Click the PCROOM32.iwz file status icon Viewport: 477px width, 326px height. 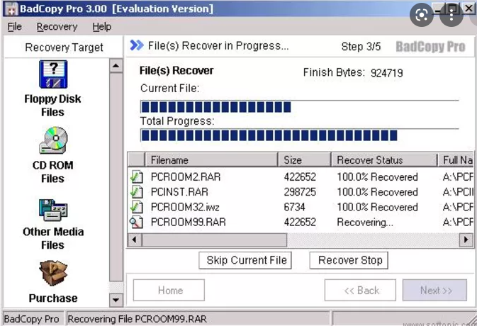pyautogui.click(x=136, y=207)
